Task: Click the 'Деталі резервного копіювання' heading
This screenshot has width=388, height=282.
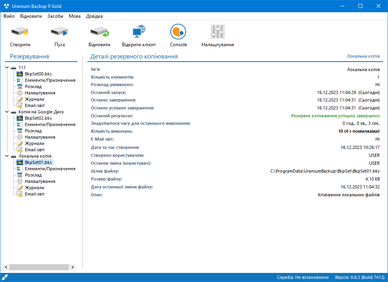Action: coord(134,56)
